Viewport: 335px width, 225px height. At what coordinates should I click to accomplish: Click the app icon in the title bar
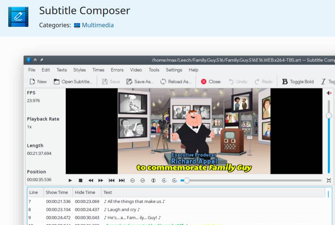point(29,60)
